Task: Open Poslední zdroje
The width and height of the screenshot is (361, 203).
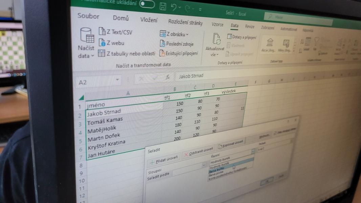Action: coord(178,44)
